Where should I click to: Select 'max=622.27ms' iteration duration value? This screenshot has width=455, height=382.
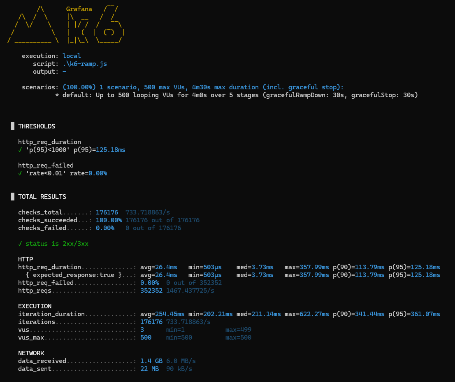pos(307,314)
